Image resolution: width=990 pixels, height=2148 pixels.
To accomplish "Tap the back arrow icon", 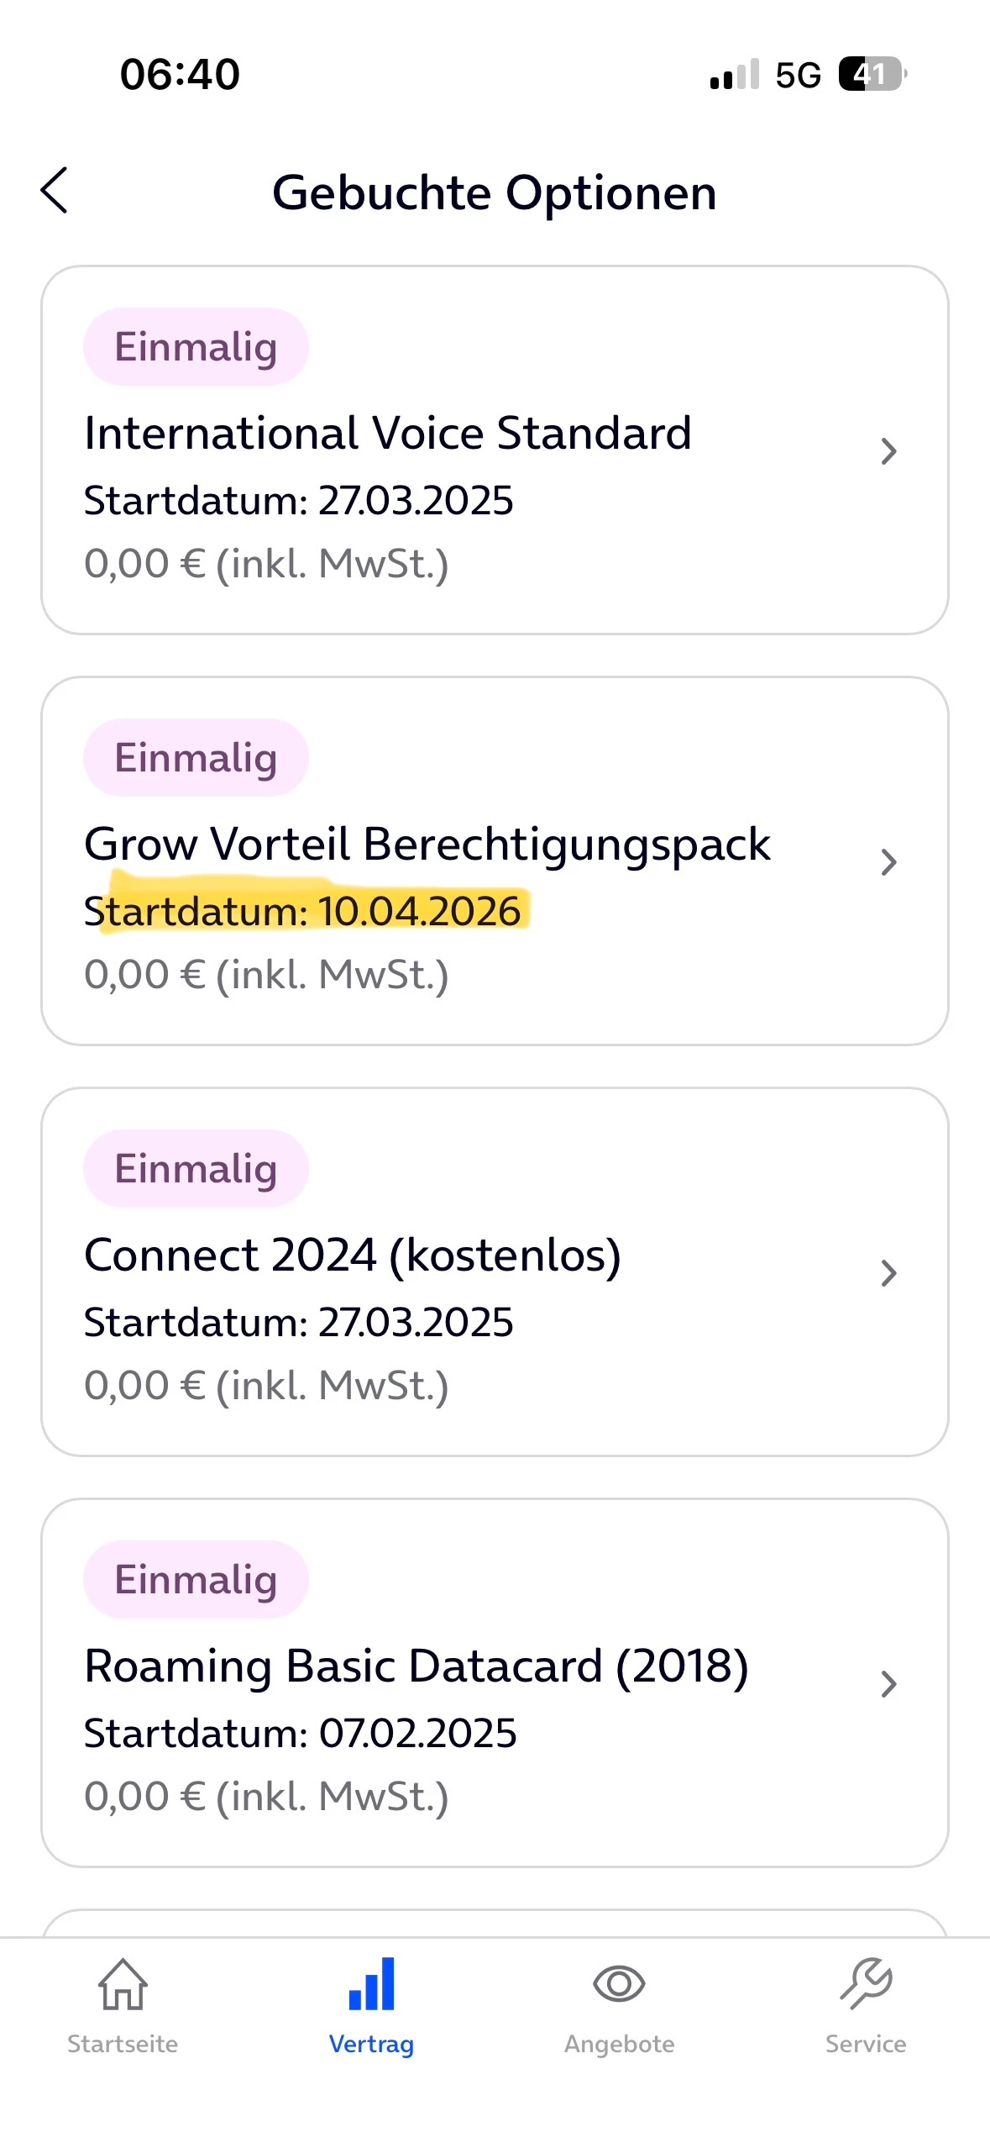I will pos(55,191).
